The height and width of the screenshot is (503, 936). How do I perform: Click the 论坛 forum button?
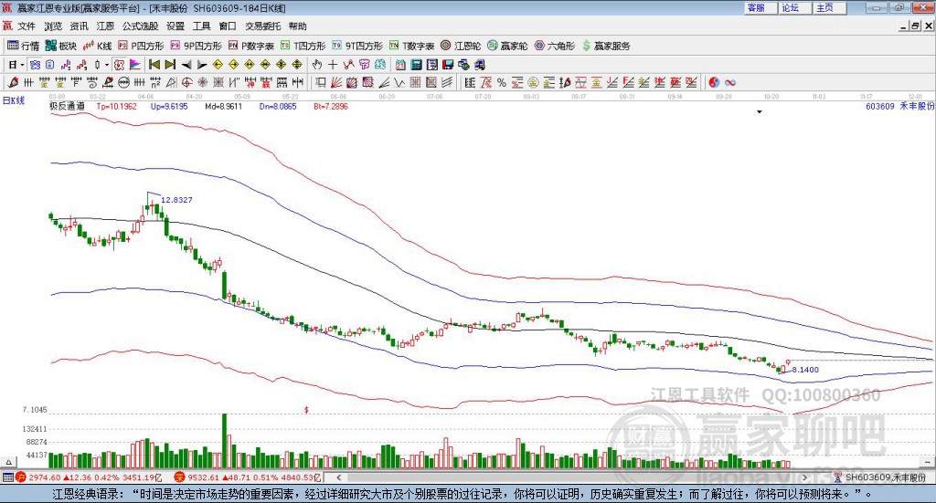click(x=794, y=7)
